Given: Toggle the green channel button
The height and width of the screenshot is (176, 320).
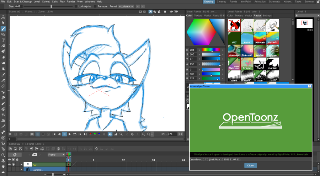Looking at the screenshot, I should (x=95, y=134).
